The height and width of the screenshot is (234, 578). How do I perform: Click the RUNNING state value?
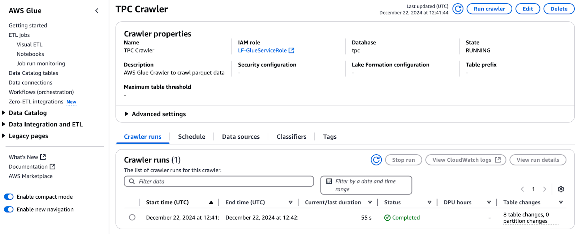tap(478, 51)
